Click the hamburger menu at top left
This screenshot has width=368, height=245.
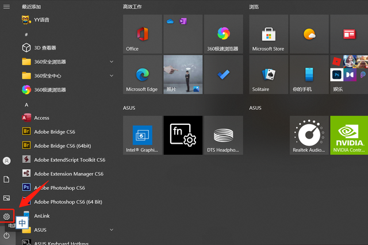pos(7,6)
